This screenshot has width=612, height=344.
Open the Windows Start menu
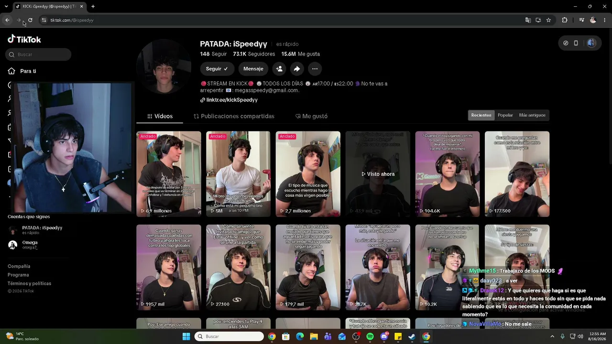pos(186,336)
